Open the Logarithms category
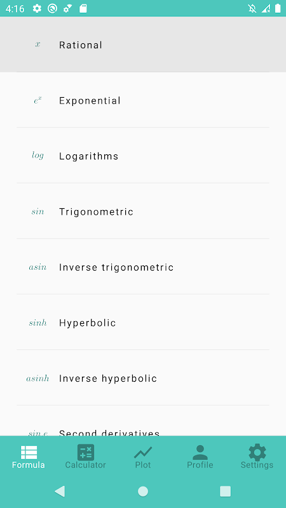The width and height of the screenshot is (286, 508). (143, 156)
